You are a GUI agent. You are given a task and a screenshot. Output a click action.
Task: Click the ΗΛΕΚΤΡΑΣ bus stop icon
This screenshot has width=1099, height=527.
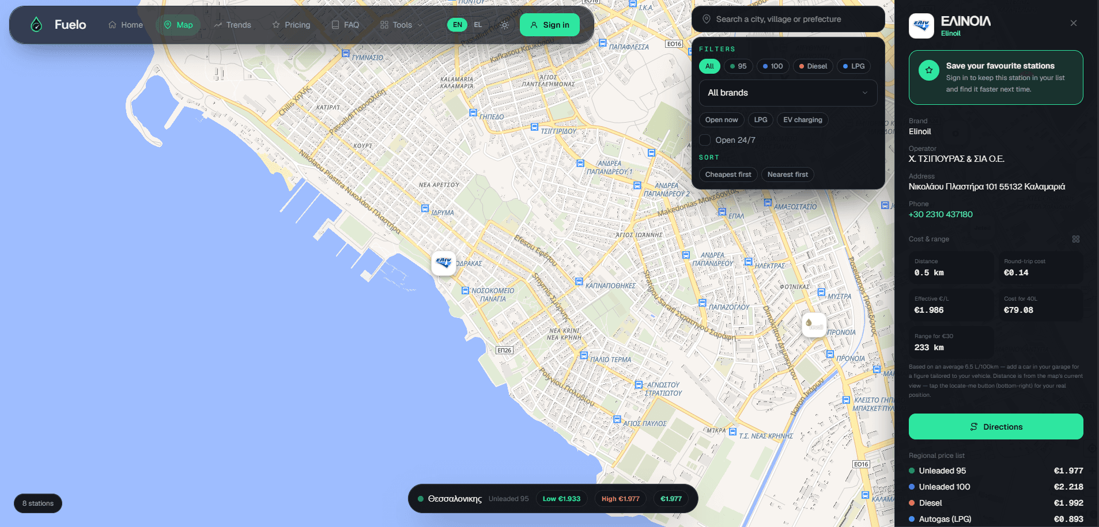pyautogui.click(x=748, y=261)
